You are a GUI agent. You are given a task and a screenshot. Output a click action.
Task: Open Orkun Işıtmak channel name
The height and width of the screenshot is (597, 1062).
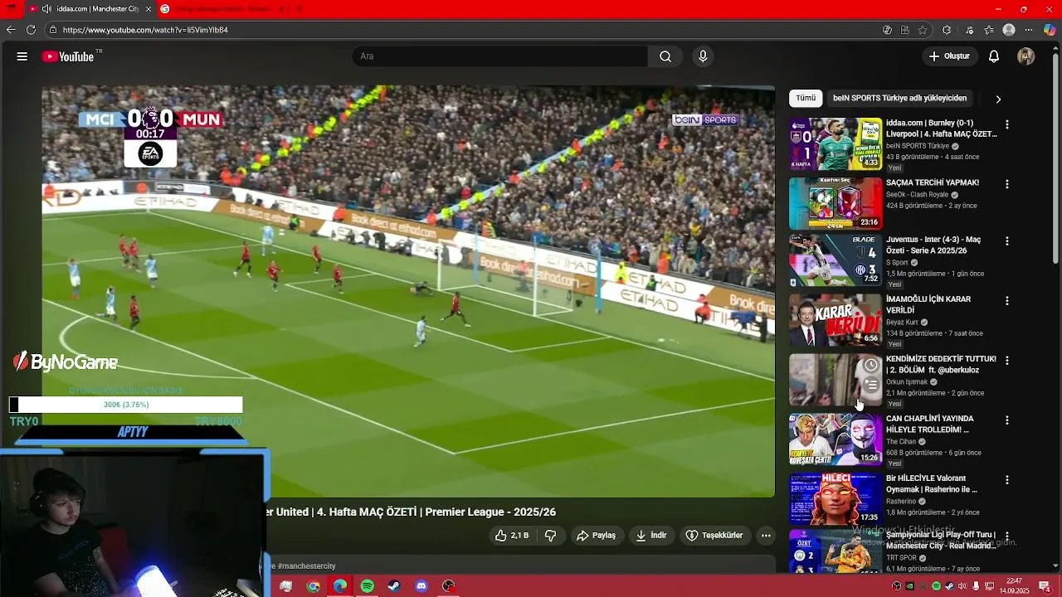[907, 382]
